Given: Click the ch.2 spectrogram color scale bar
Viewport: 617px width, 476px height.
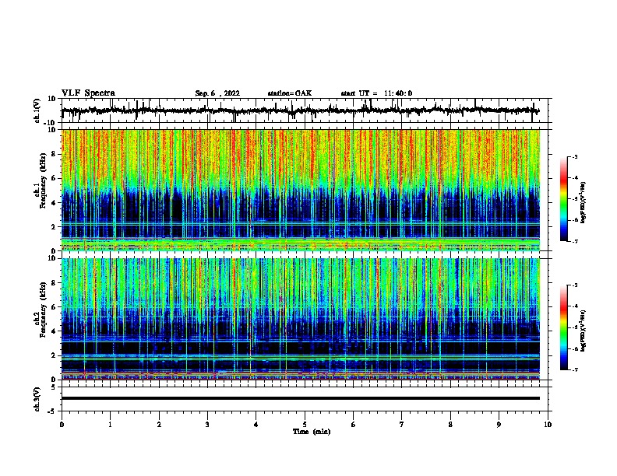Looking at the screenshot, I should pyautogui.click(x=564, y=327).
